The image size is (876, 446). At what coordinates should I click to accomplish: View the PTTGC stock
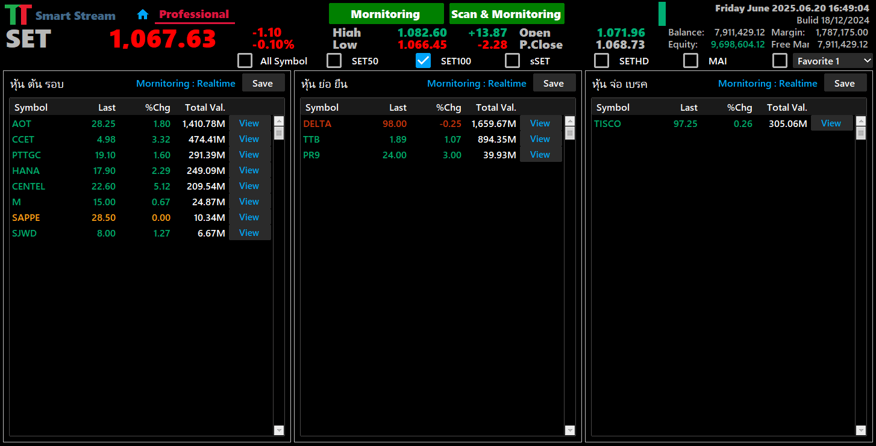(249, 155)
